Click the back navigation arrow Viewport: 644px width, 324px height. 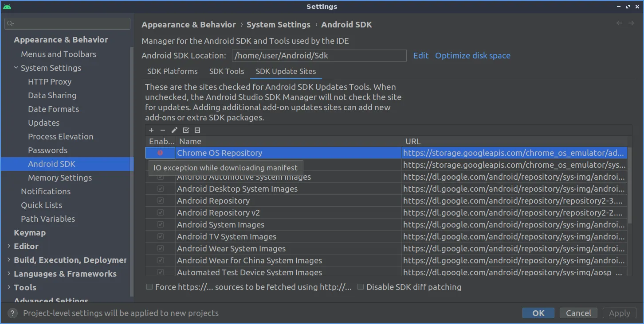[x=620, y=23]
